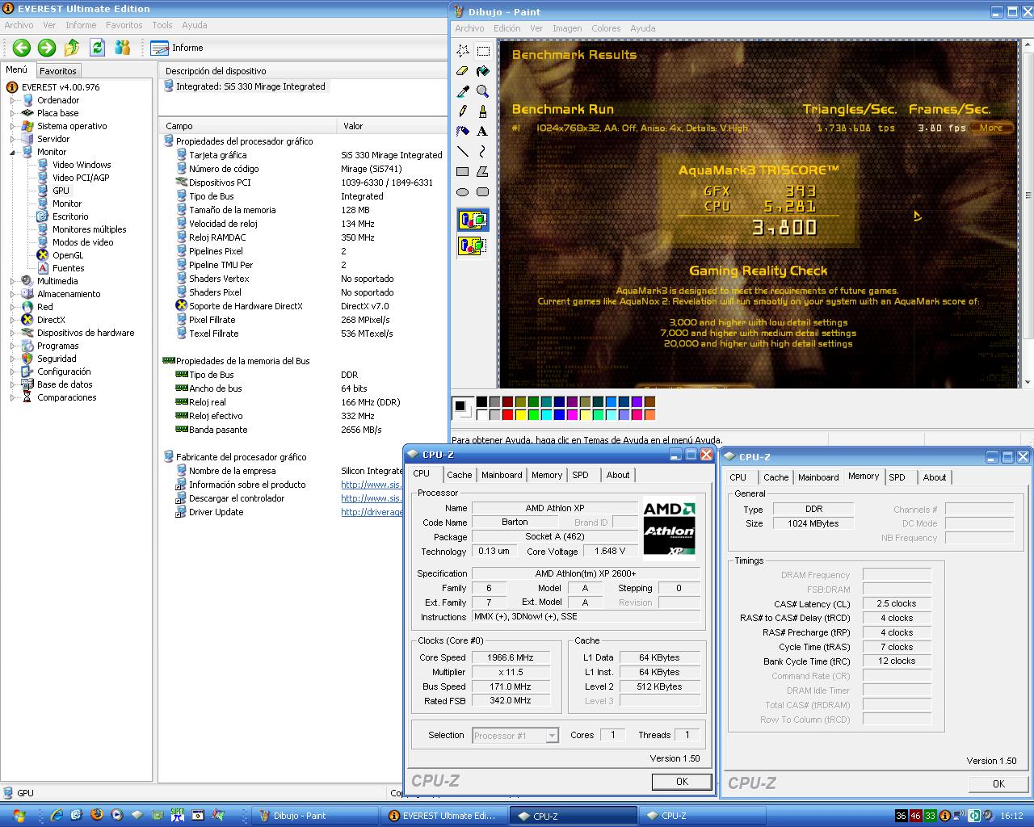Image resolution: width=1034 pixels, height=827 pixels.
Task: Switch to Mainboard tab in CPU window
Action: [502, 475]
